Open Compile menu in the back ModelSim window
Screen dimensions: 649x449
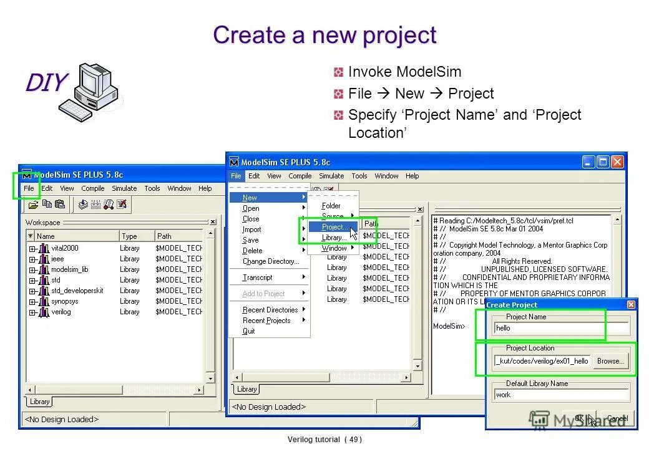point(93,188)
